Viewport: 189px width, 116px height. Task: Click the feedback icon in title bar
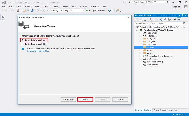pyautogui.click(x=130, y=2)
